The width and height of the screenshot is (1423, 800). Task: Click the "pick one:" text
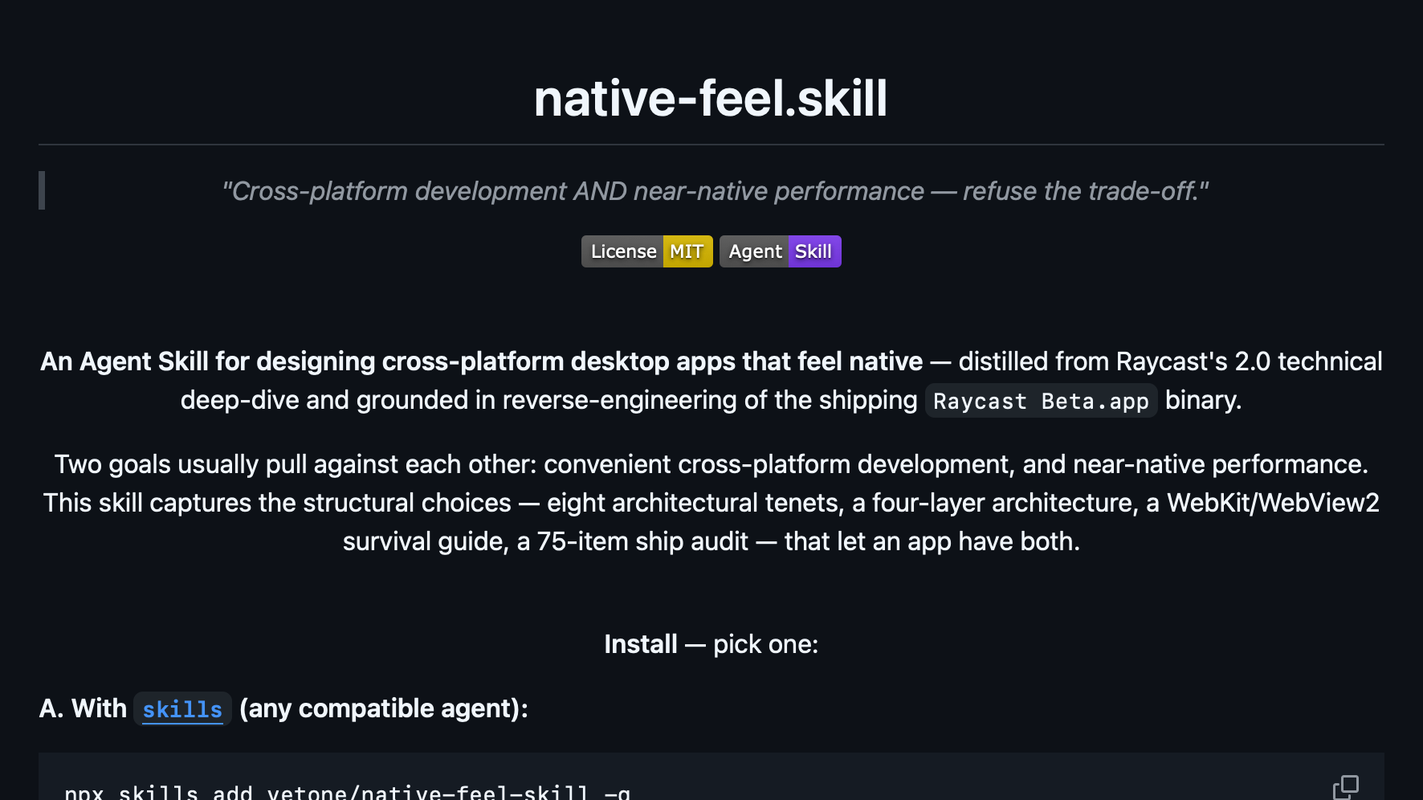[x=766, y=644]
